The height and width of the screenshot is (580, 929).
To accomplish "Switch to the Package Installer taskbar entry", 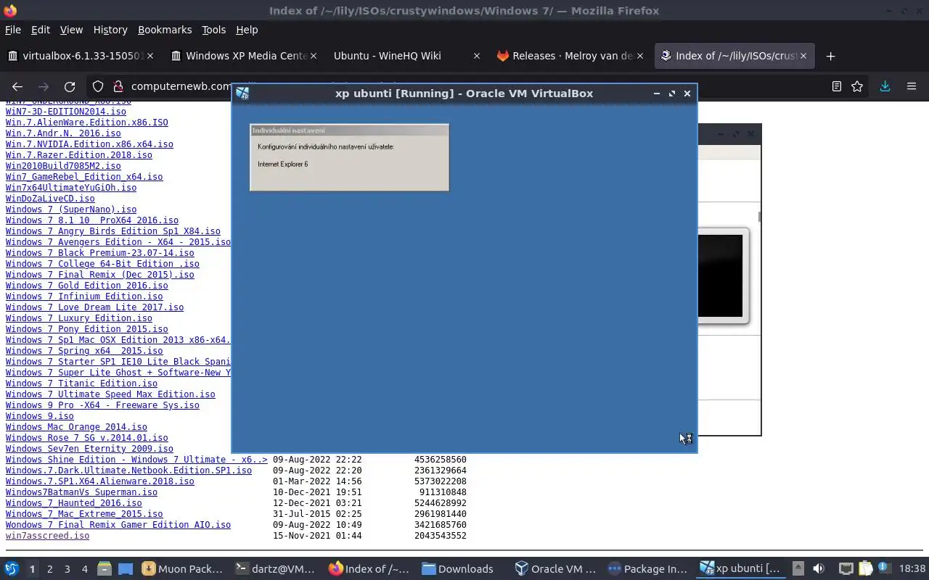I will pyautogui.click(x=648, y=569).
